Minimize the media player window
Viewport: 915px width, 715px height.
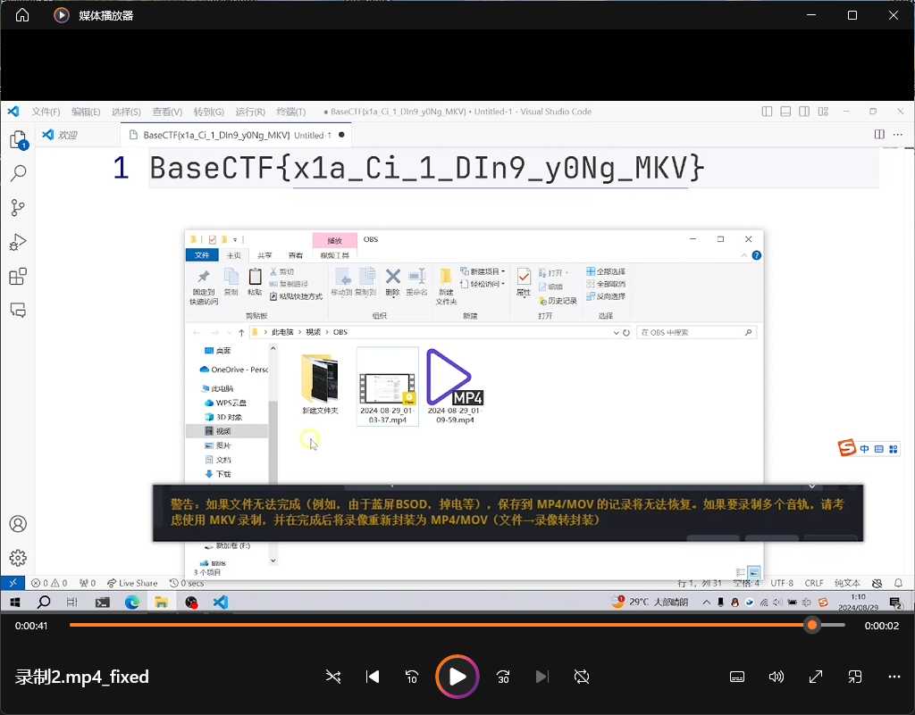click(x=811, y=15)
